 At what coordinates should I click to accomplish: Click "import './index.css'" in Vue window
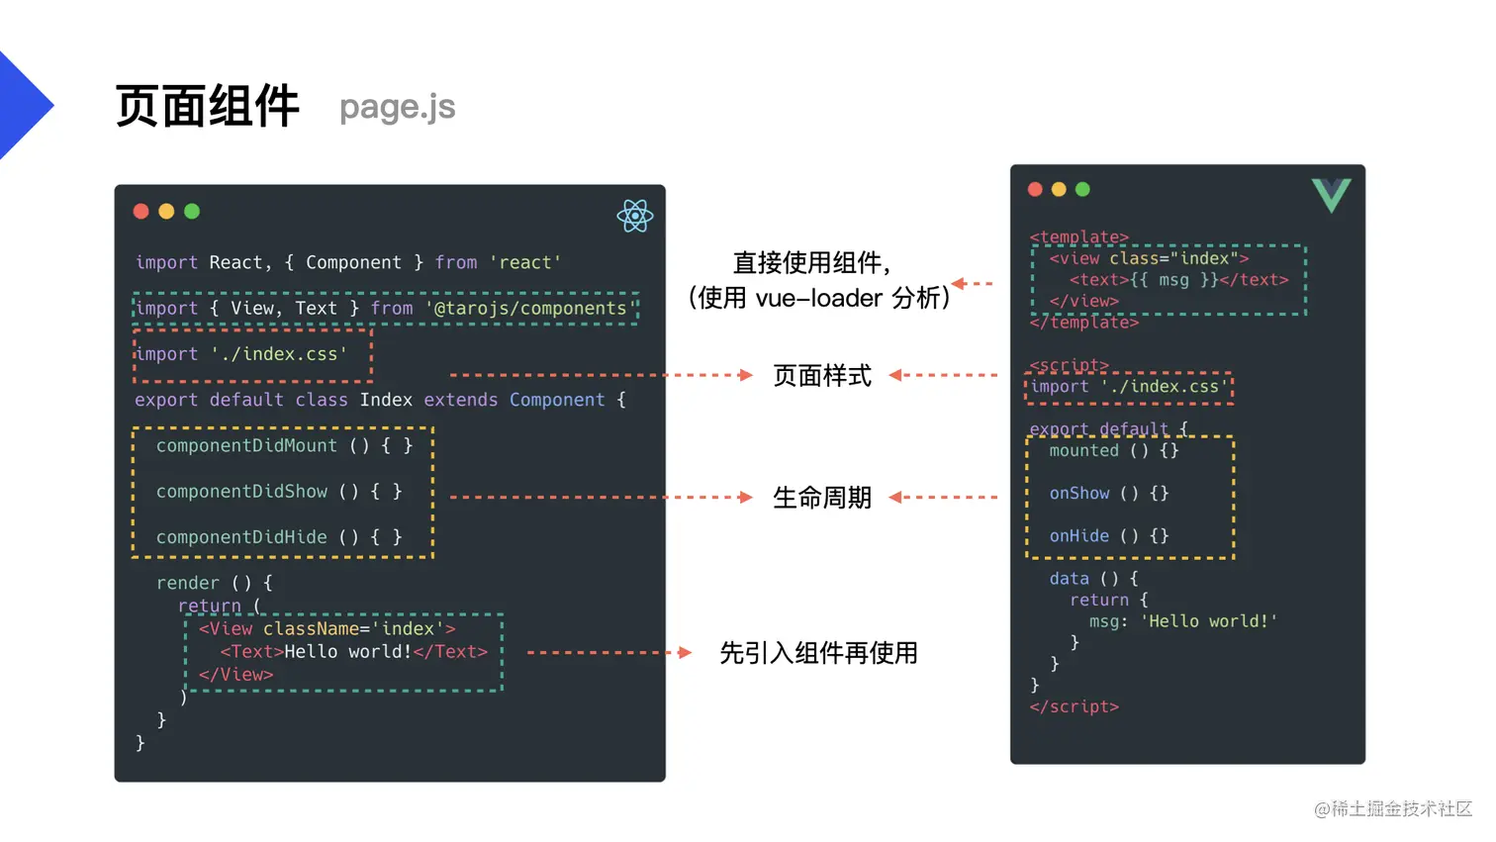pyautogui.click(x=1128, y=387)
